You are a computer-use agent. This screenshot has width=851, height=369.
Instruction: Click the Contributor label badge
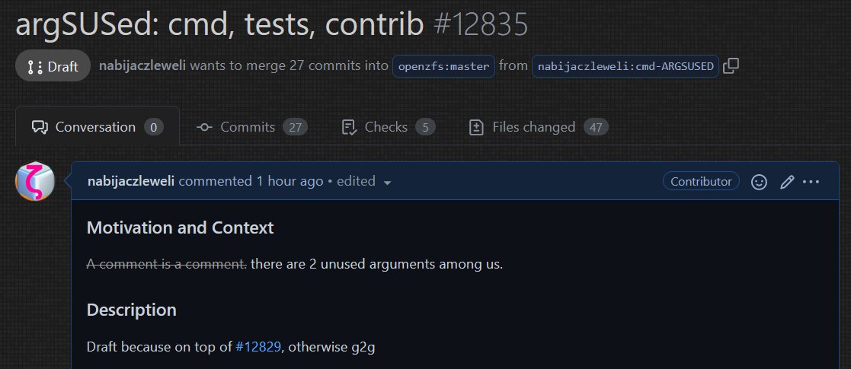coord(701,181)
